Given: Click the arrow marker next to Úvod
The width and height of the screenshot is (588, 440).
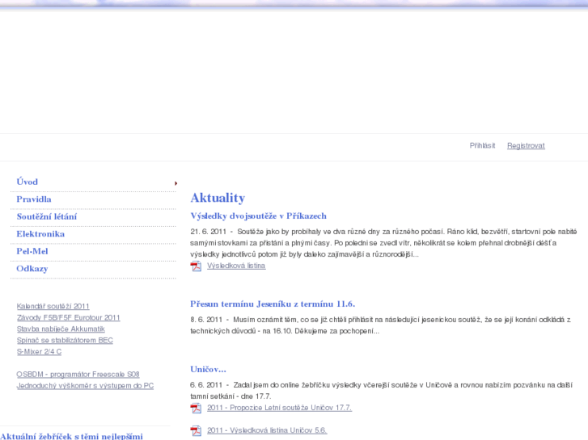Looking at the screenshot, I should tap(176, 183).
